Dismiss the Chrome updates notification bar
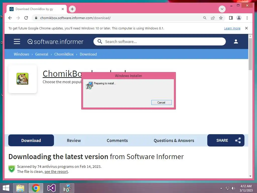257x193 pixels. 246,28
